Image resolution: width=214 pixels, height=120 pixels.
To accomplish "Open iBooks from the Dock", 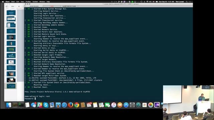I will [x=120, y=105].
